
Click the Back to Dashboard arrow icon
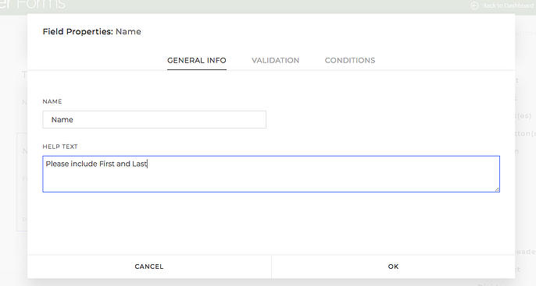[474, 5]
